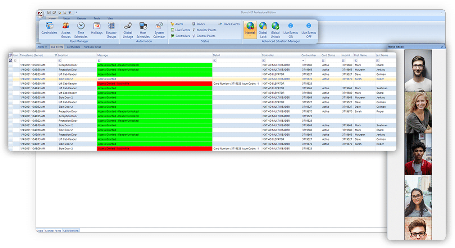The width and height of the screenshot is (455, 248).
Task: Open the filter operator in Cardnumber column
Action: [x=303, y=60]
